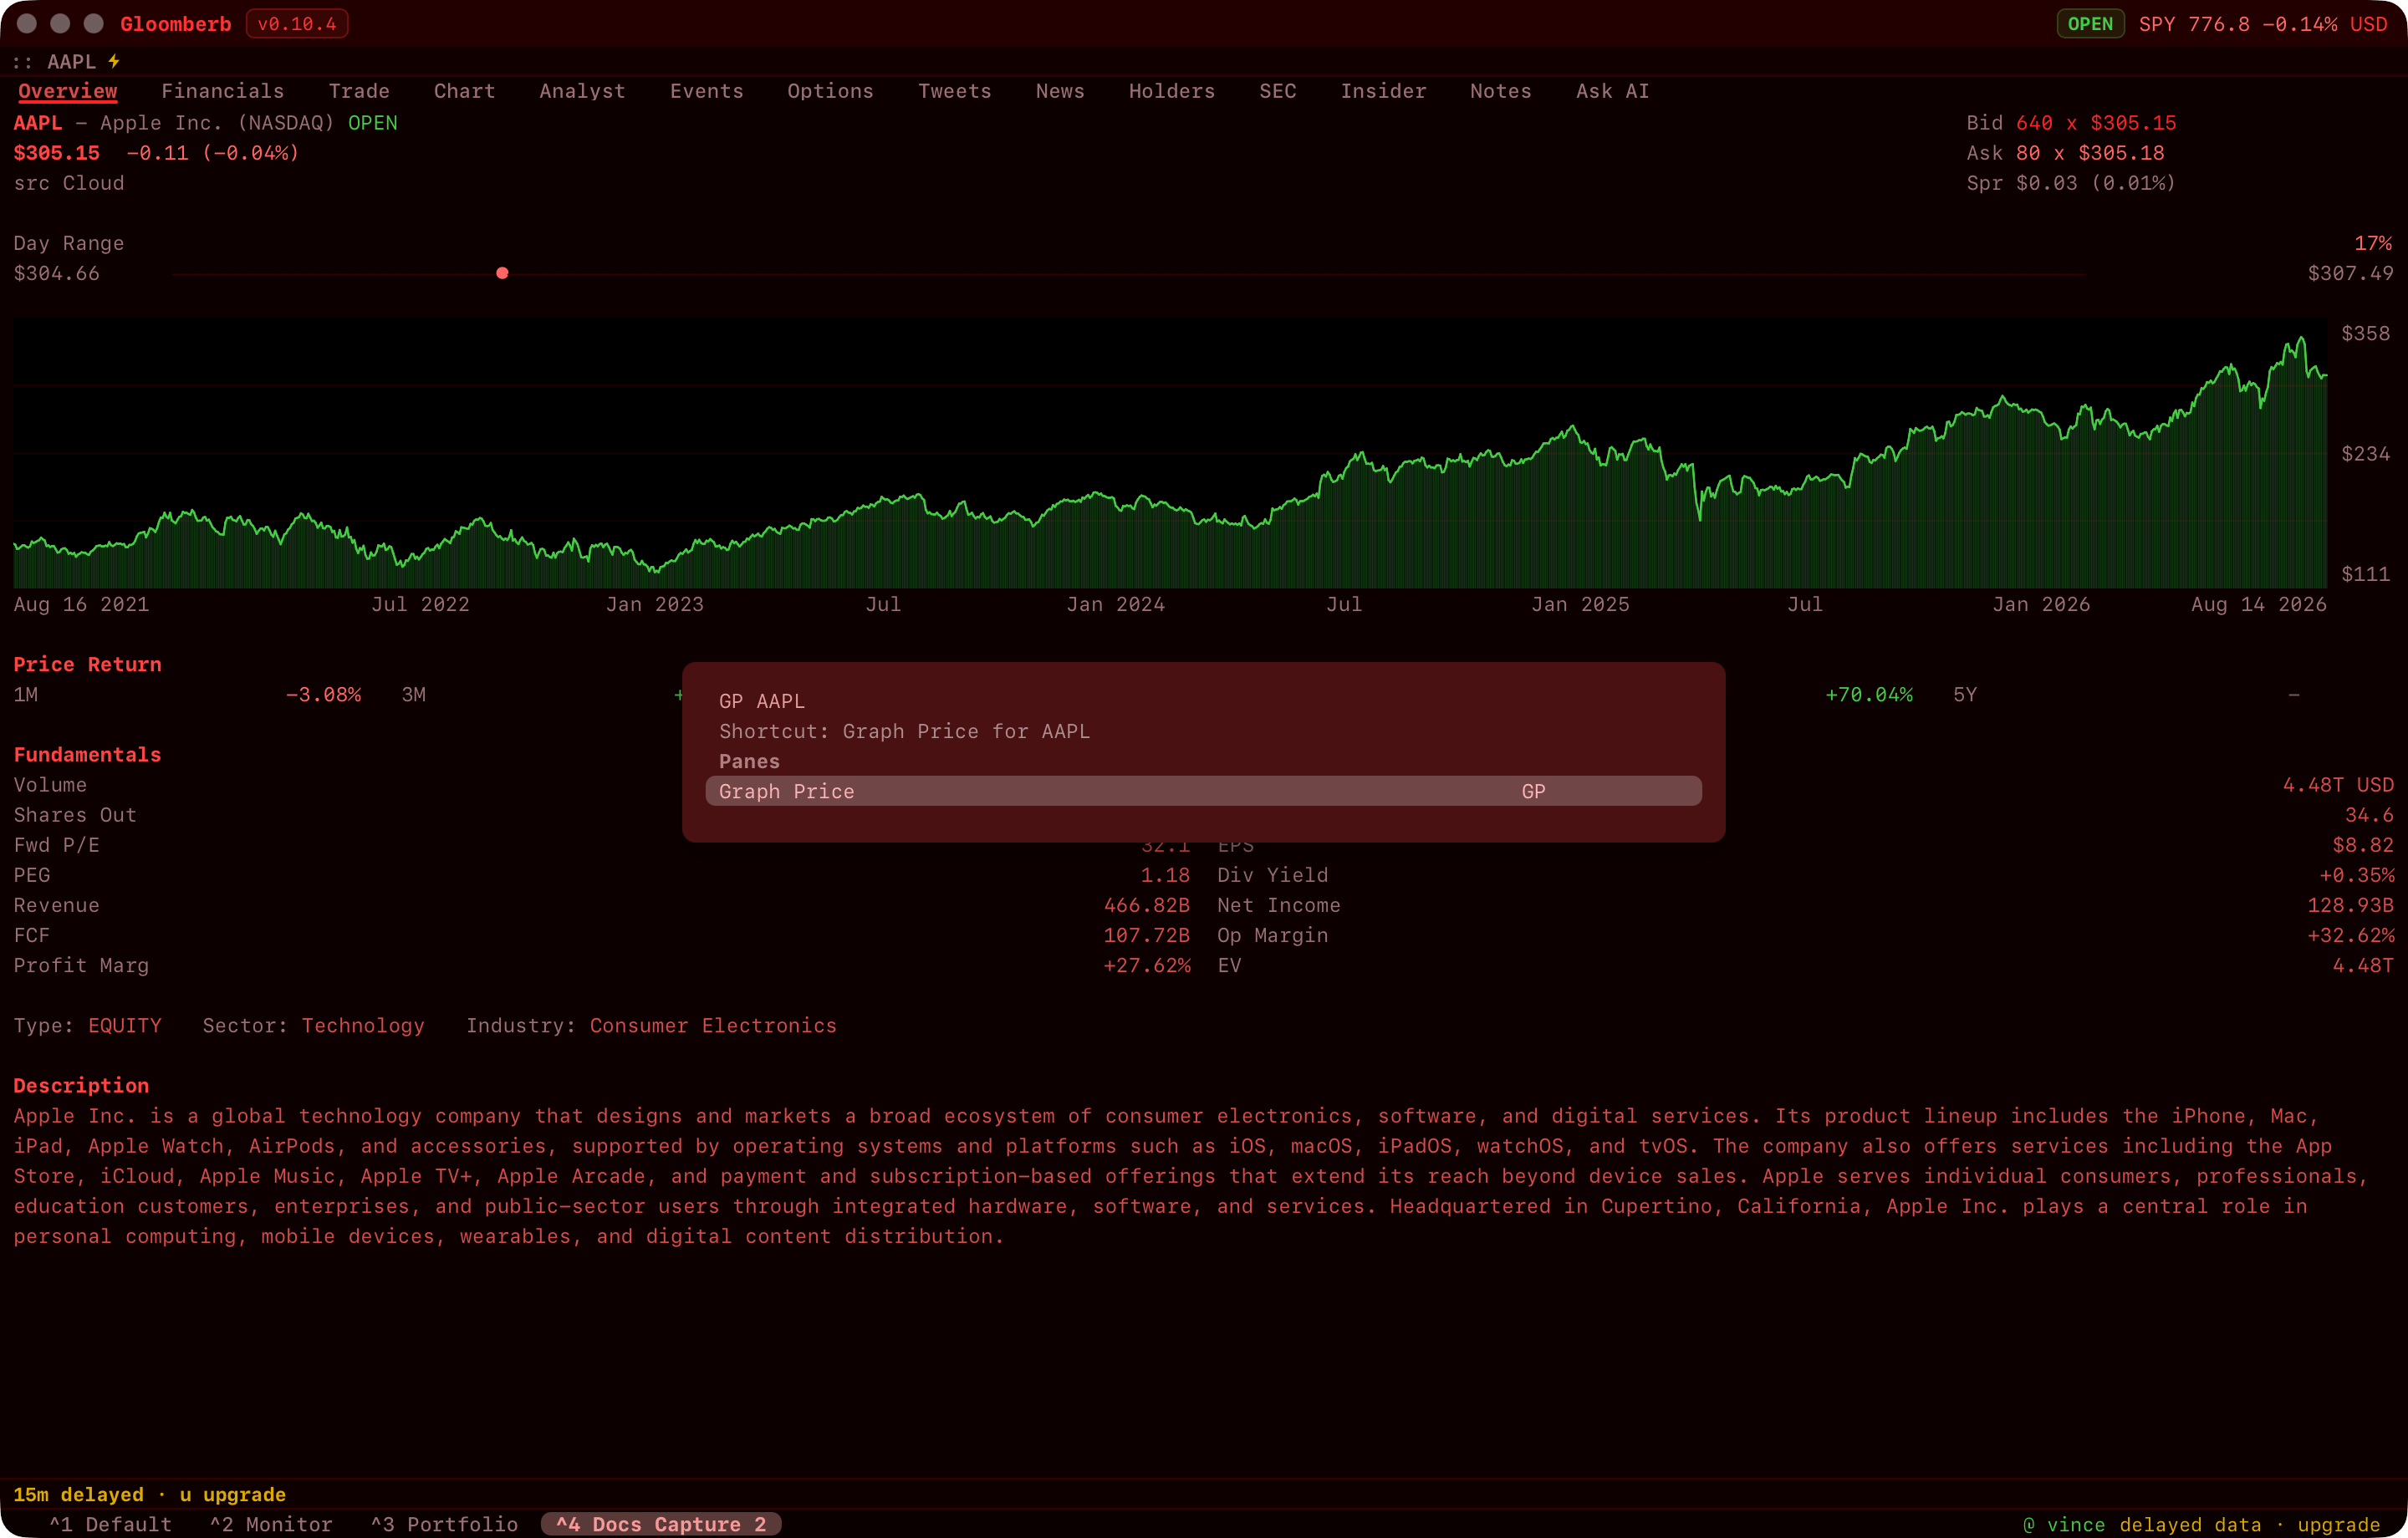The image size is (2408, 1538).
Task: Open the Trade tab
Action: [359, 91]
